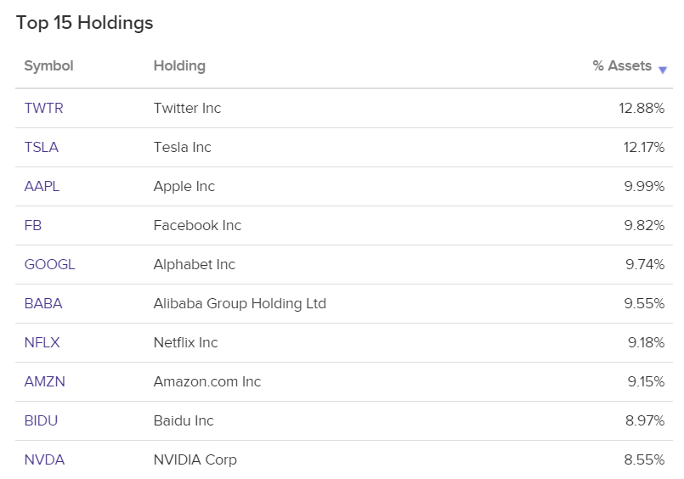Viewport: 684px width, 479px height.
Task: Open the NFLX ticker link
Action: pyautogui.click(x=42, y=342)
